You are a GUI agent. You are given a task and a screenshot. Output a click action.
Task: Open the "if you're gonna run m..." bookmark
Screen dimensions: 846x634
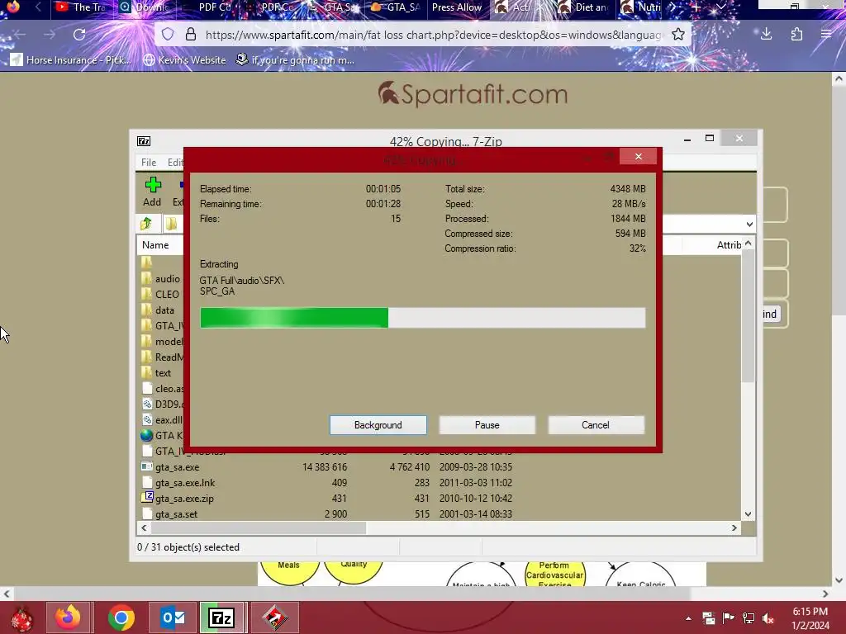coord(295,59)
